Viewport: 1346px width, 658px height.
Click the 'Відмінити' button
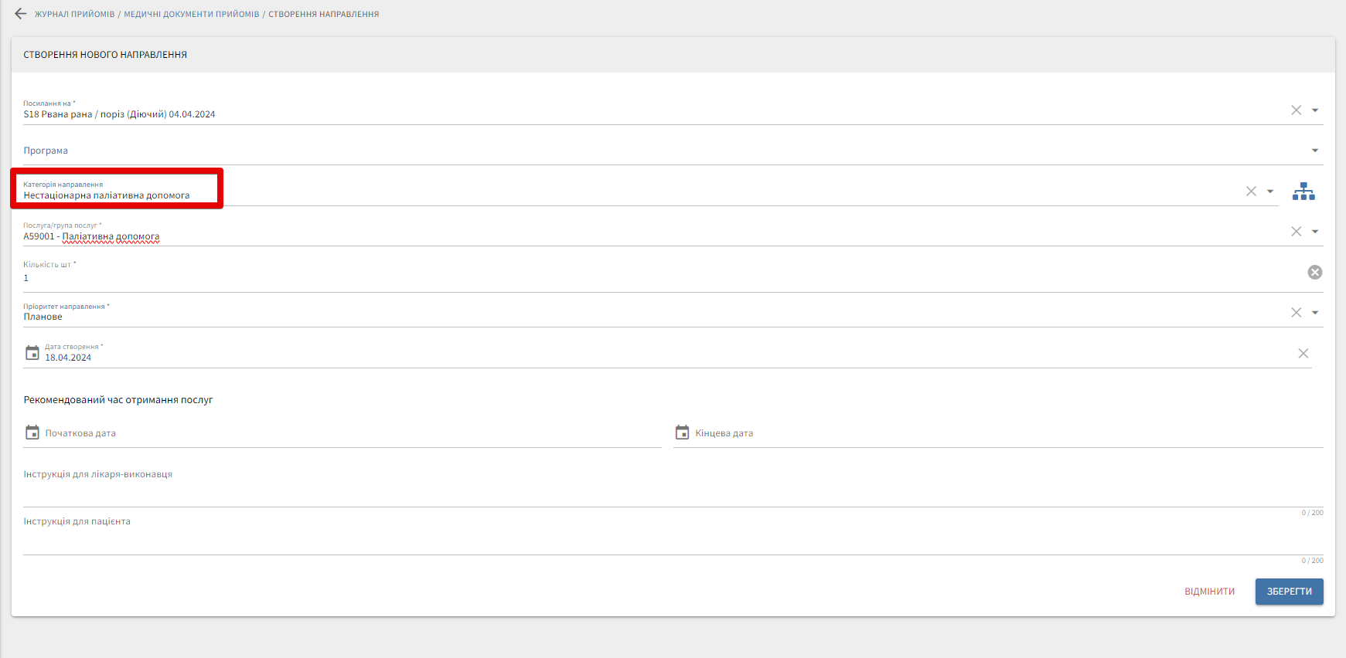pyautogui.click(x=1209, y=592)
